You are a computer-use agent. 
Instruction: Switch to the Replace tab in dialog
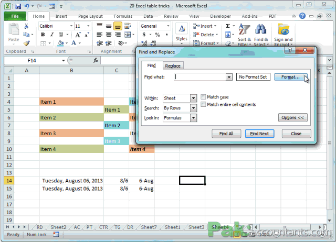point(173,66)
